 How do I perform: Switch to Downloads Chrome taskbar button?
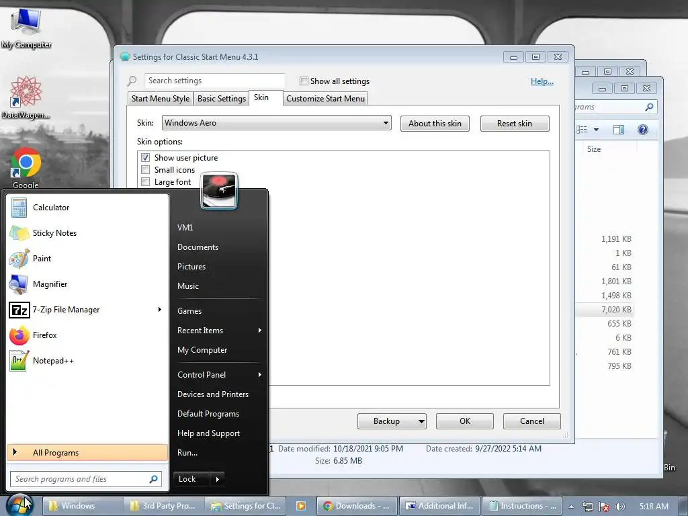point(357,506)
